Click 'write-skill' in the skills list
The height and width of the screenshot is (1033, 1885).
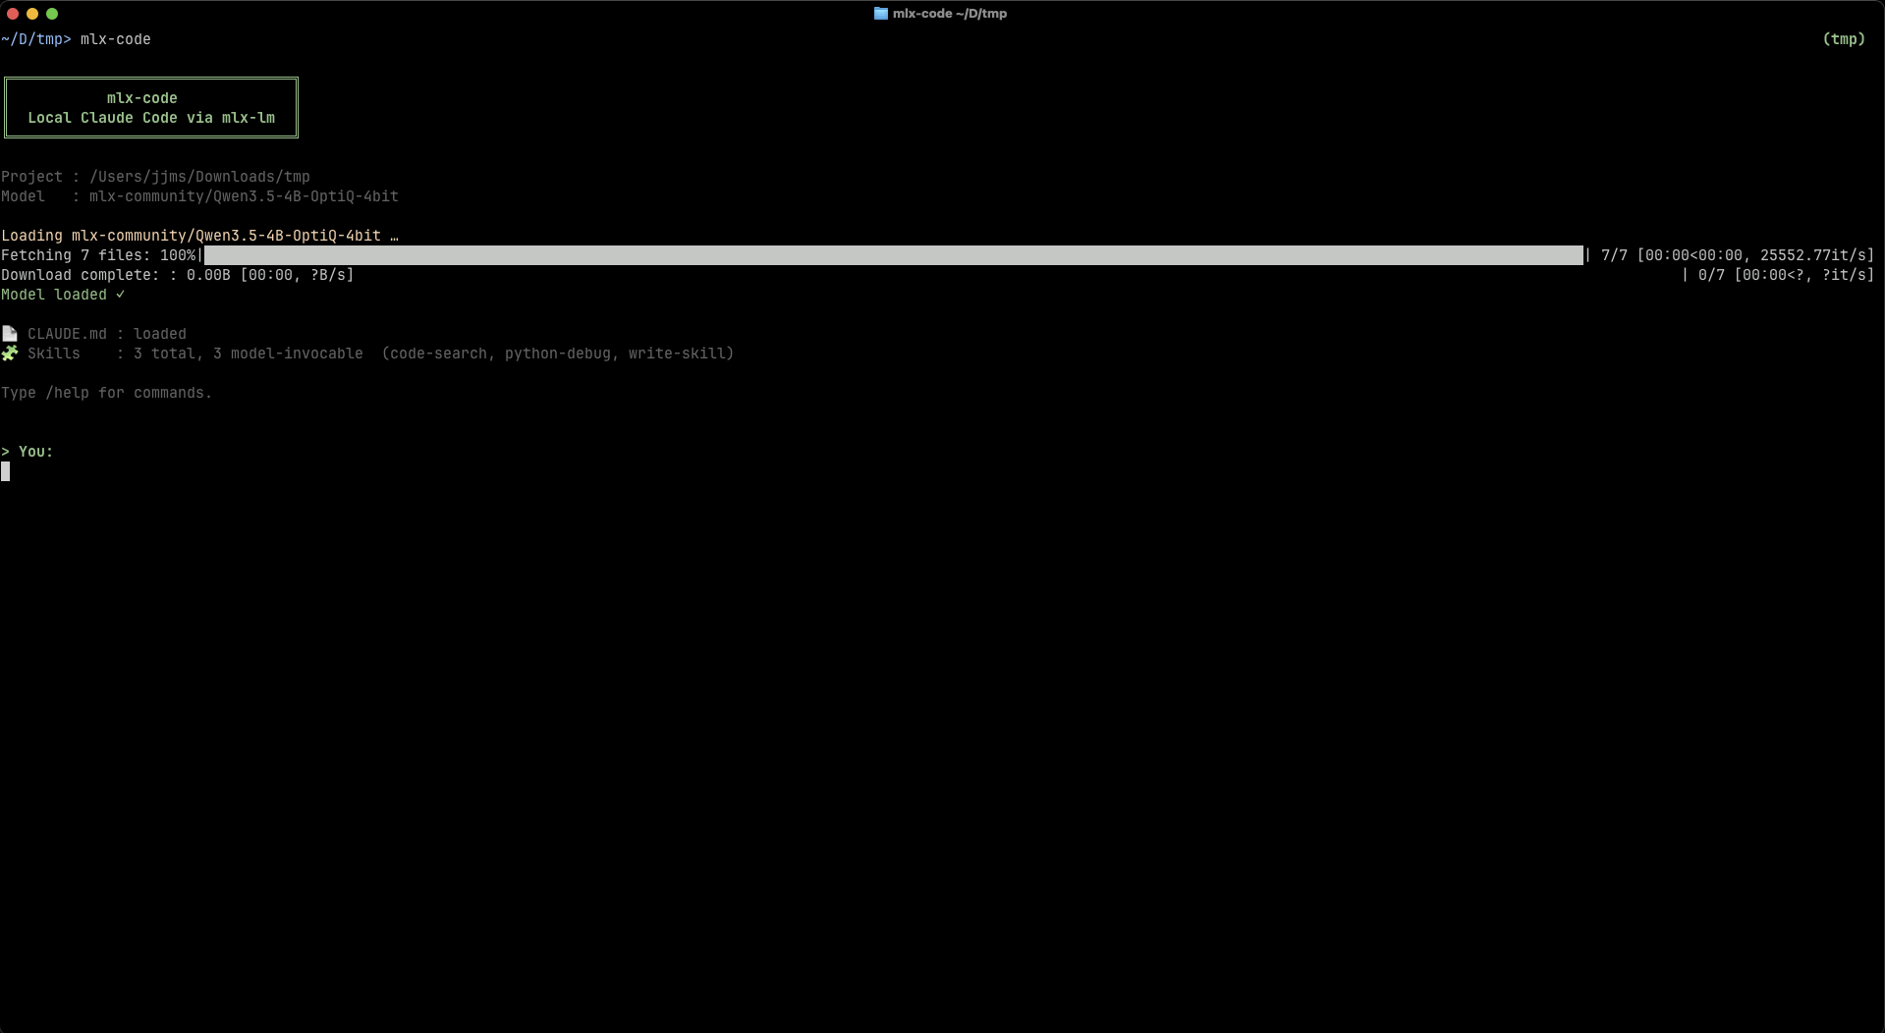pyautogui.click(x=677, y=353)
